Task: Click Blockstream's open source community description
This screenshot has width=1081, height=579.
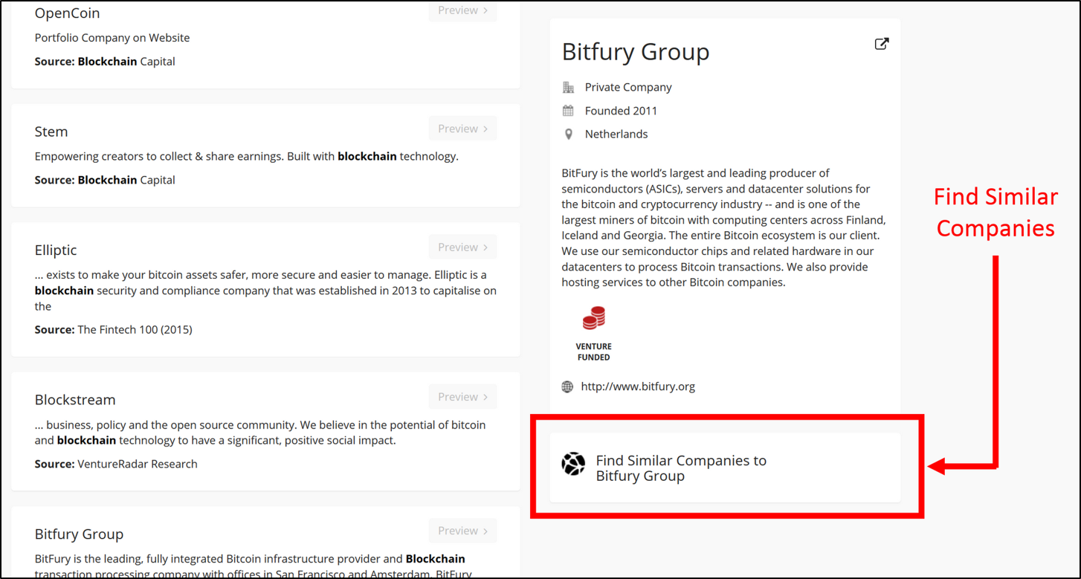Action: [x=260, y=433]
